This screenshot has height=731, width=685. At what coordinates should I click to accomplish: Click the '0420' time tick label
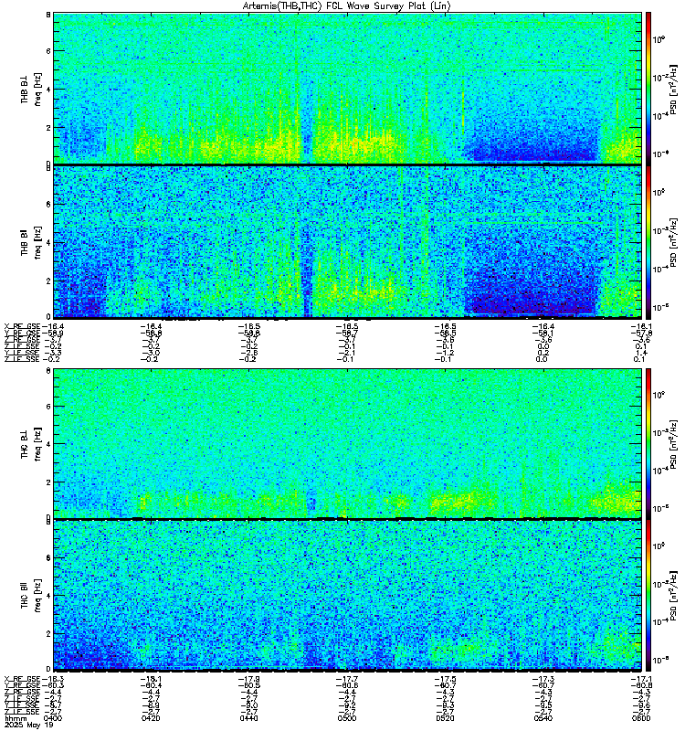coord(151,718)
